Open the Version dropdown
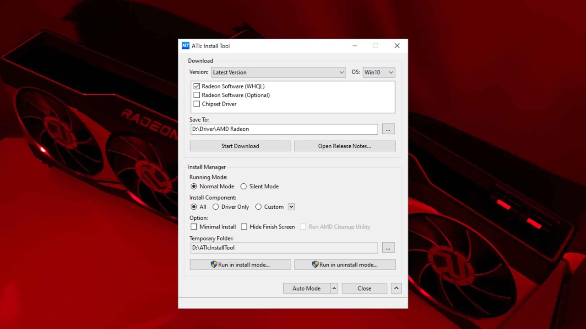Viewport: 586px width, 329px height. (278, 72)
